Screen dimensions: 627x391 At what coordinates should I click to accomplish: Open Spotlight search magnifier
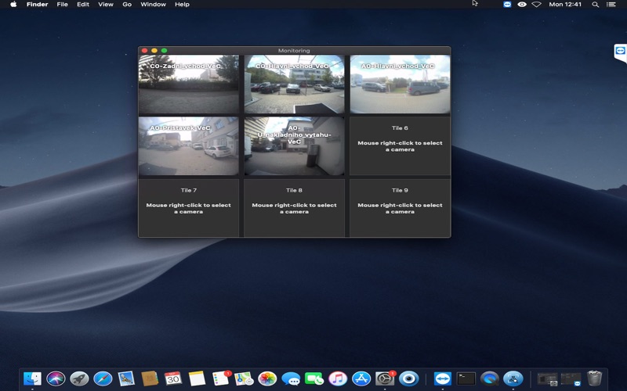coord(595,5)
